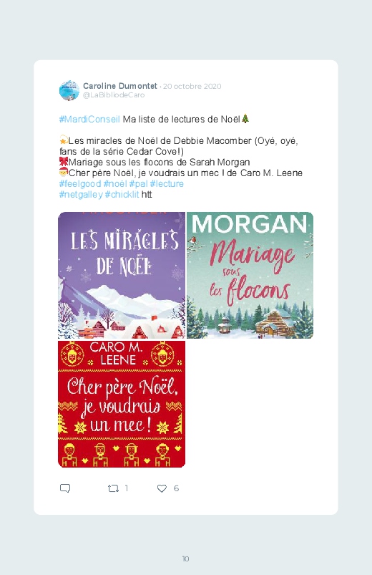Click the reply speech bubble icon
372x575 pixels.
point(65,488)
